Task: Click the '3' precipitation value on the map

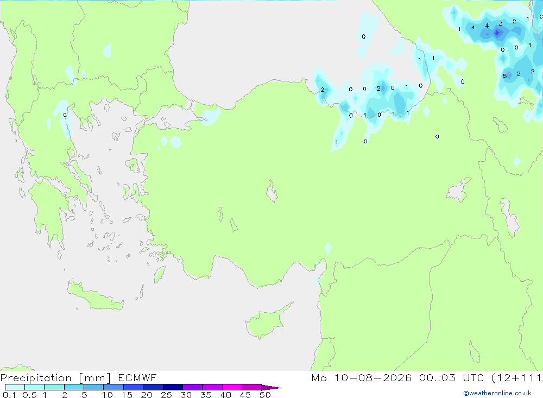Action: (501, 23)
